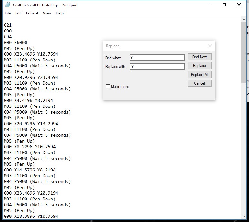
Task: Minimize the Notepad window
Action: pyautogui.click(x=210, y=5)
